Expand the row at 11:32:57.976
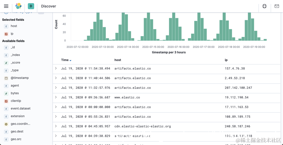This screenshot has height=145, width=283. pyautogui.click(x=56, y=87)
